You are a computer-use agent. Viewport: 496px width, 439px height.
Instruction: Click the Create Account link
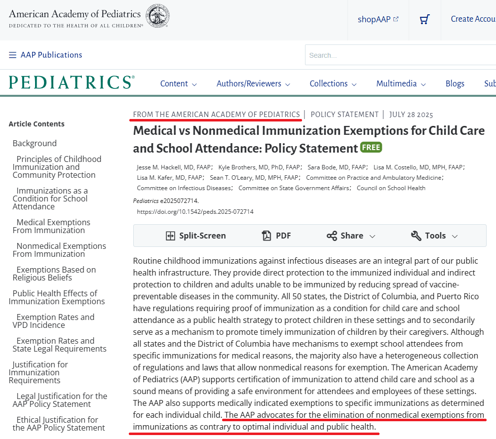coord(472,19)
